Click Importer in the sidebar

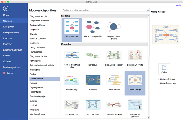pos(7,44)
